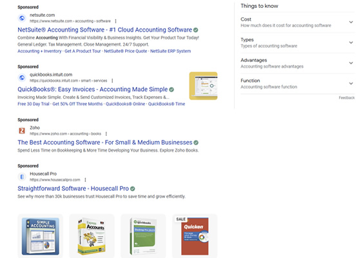Click the quickbooks.intuit.com globe favicon
This screenshot has width=361, height=258.
(x=22, y=77)
